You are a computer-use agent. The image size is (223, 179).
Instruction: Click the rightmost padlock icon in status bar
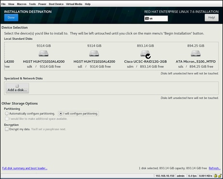pos(220,176)
